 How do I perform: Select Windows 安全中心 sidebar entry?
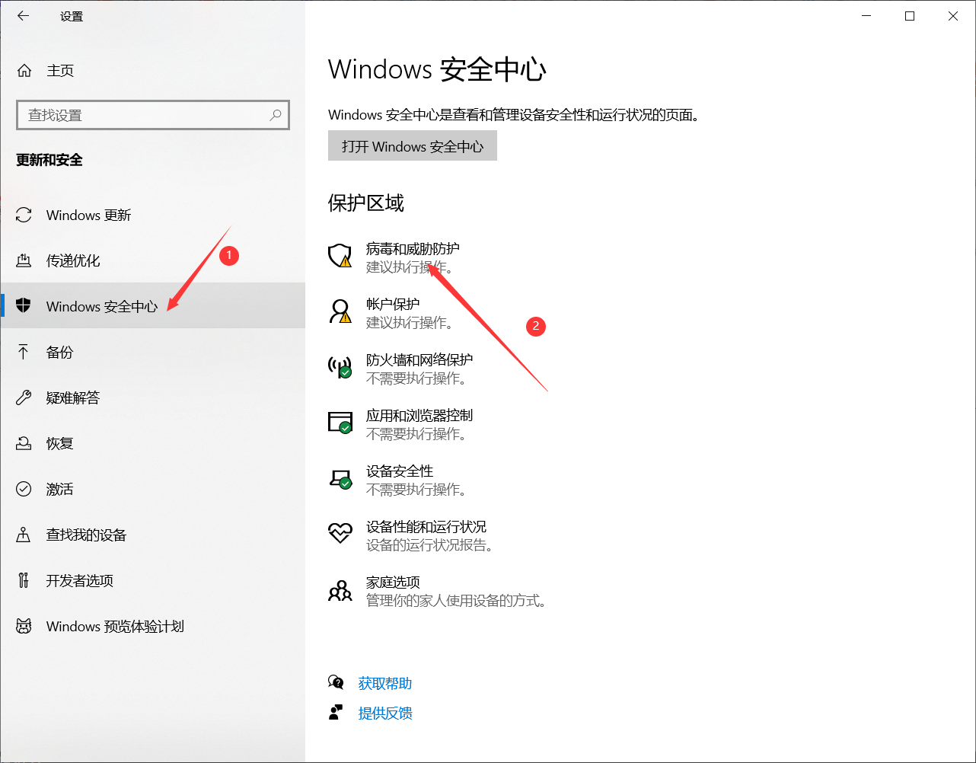(152, 306)
